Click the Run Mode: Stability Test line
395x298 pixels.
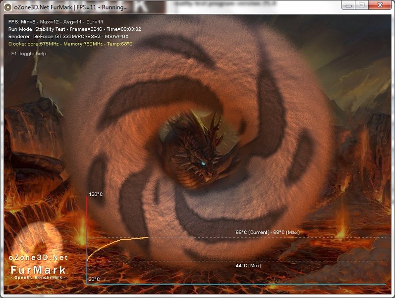(74, 29)
